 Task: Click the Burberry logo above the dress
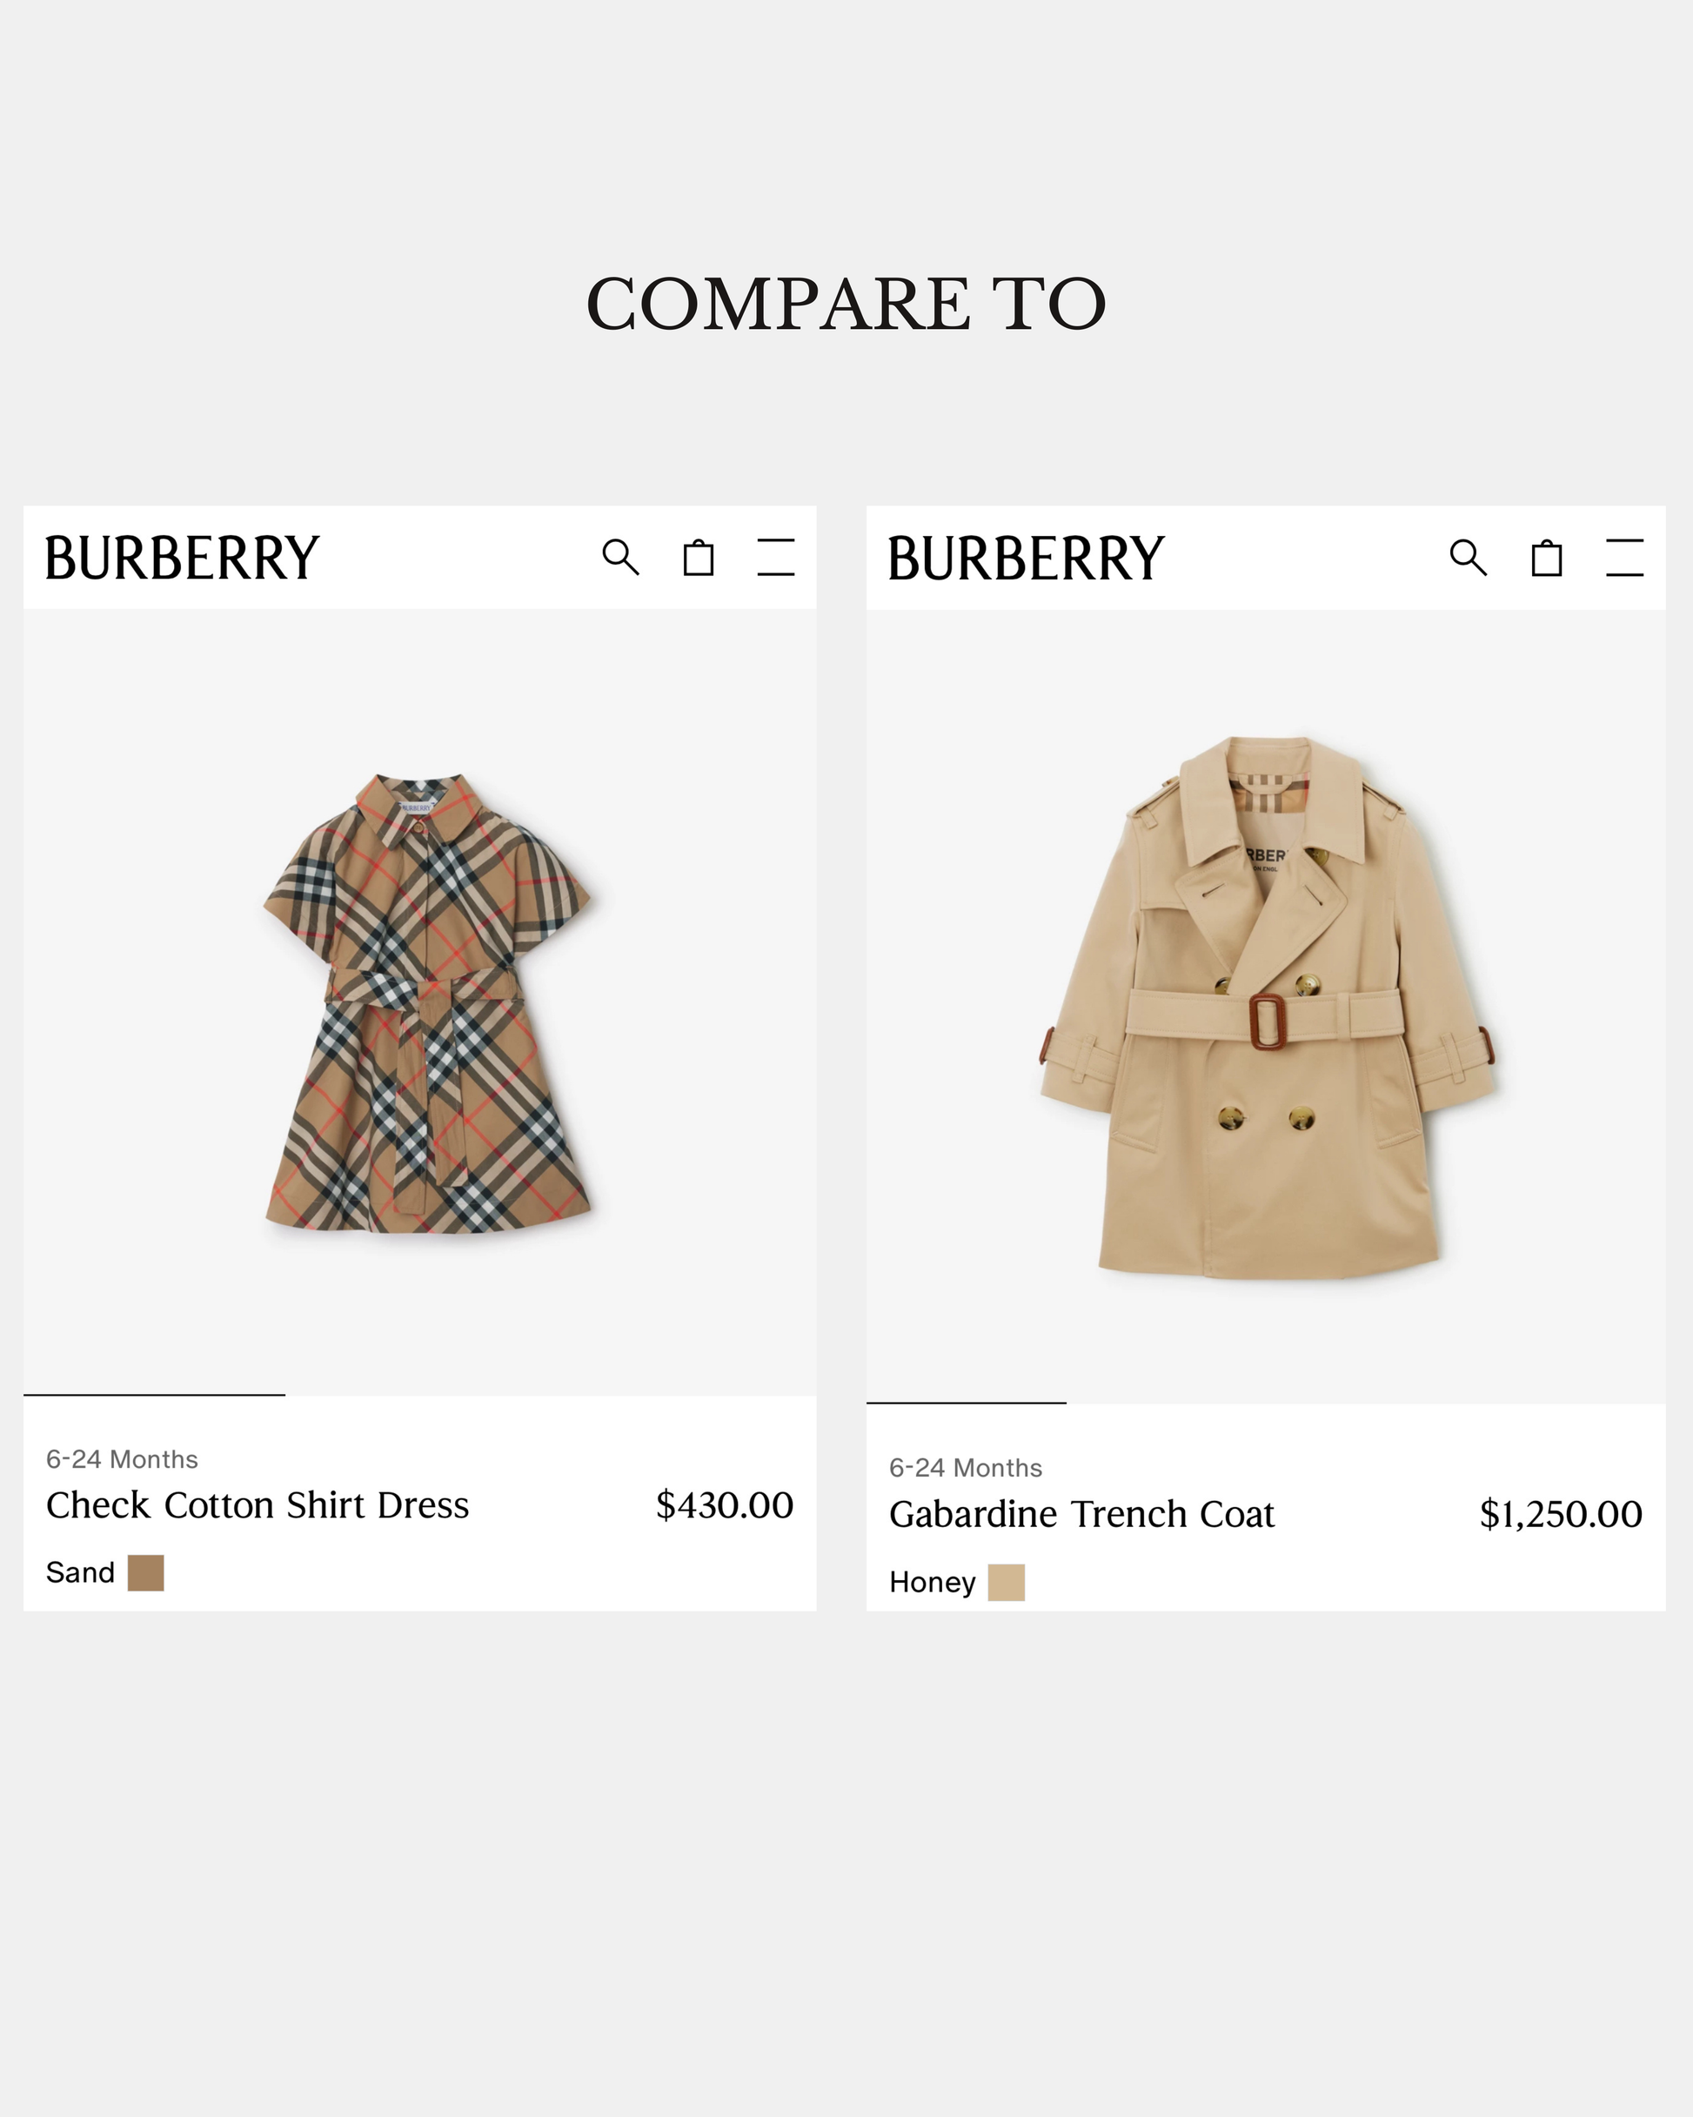tap(183, 558)
